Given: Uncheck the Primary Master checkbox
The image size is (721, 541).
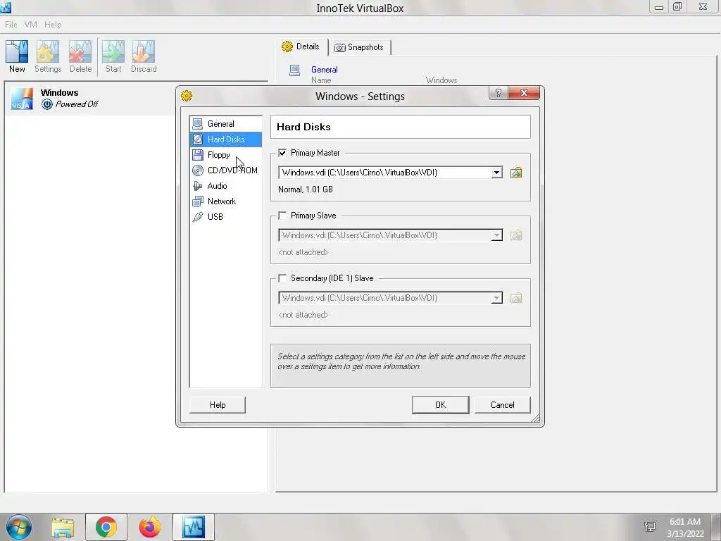Looking at the screenshot, I should pyautogui.click(x=282, y=153).
